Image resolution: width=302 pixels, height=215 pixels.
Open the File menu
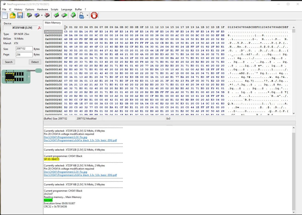(4, 9)
